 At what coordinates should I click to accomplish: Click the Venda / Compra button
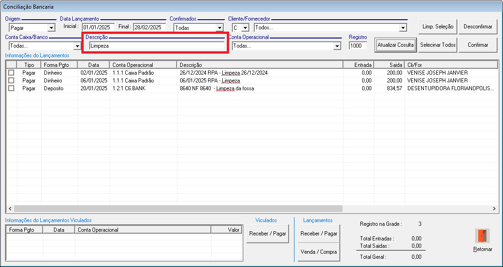[319, 252]
